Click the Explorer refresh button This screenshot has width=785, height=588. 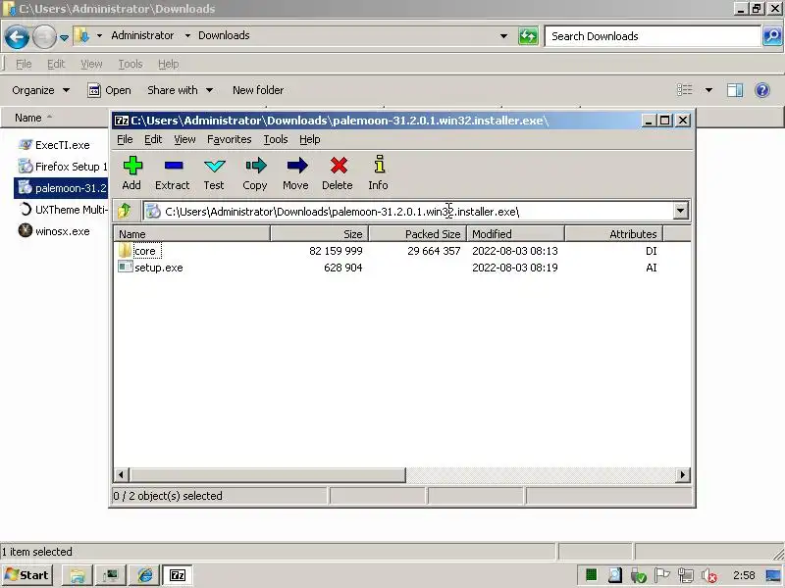coord(528,36)
